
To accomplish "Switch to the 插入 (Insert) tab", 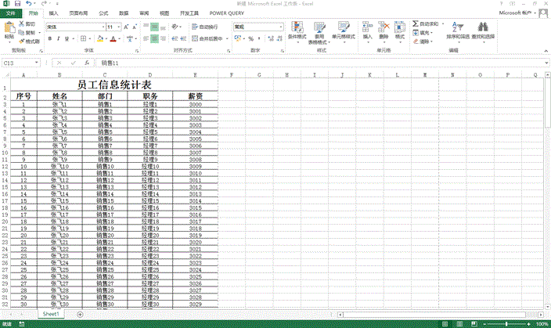I will (52, 13).
